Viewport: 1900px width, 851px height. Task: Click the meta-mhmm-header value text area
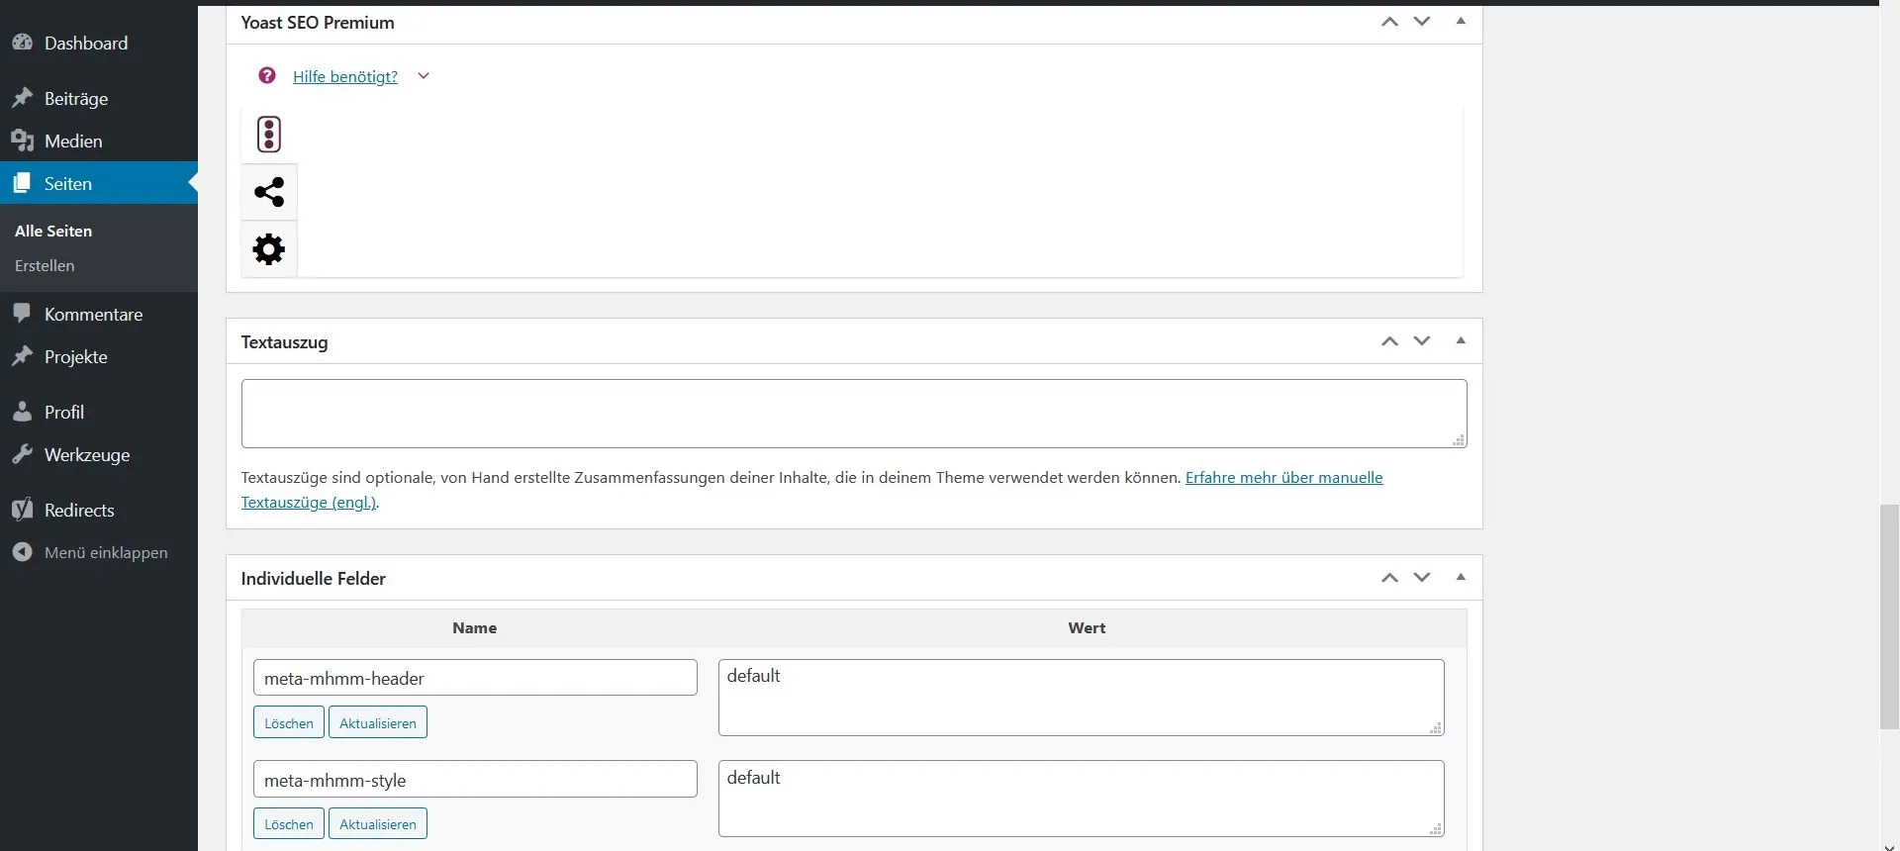coord(1082,698)
